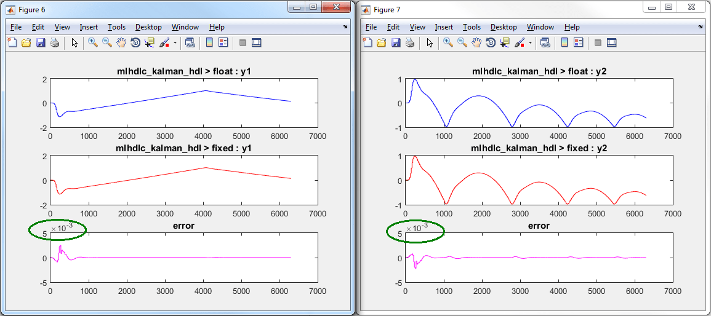Click Link Plot icon in Figure 6
Viewport: 711px width, 316px height.
tap(190, 42)
